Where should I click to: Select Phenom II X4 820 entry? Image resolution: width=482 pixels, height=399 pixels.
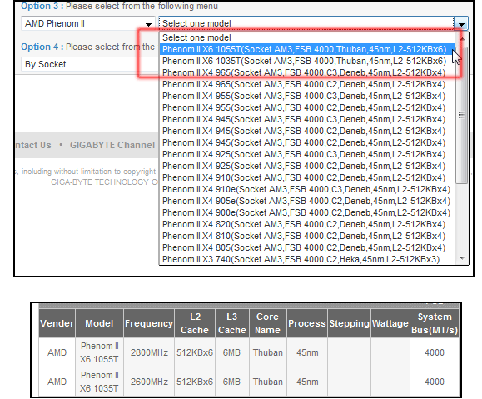pyautogui.click(x=307, y=225)
